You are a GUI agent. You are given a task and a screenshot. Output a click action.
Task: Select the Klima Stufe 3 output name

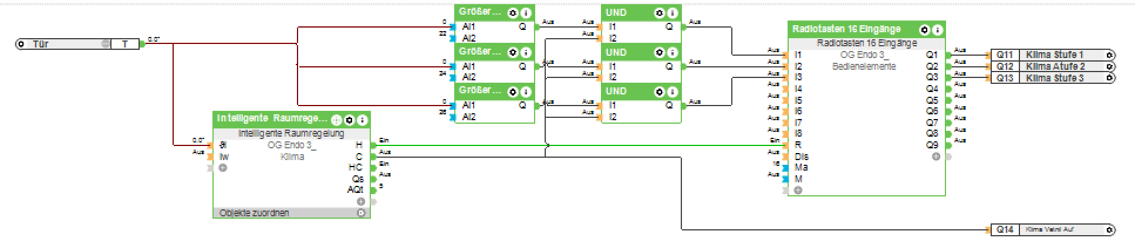click(1055, 77)
